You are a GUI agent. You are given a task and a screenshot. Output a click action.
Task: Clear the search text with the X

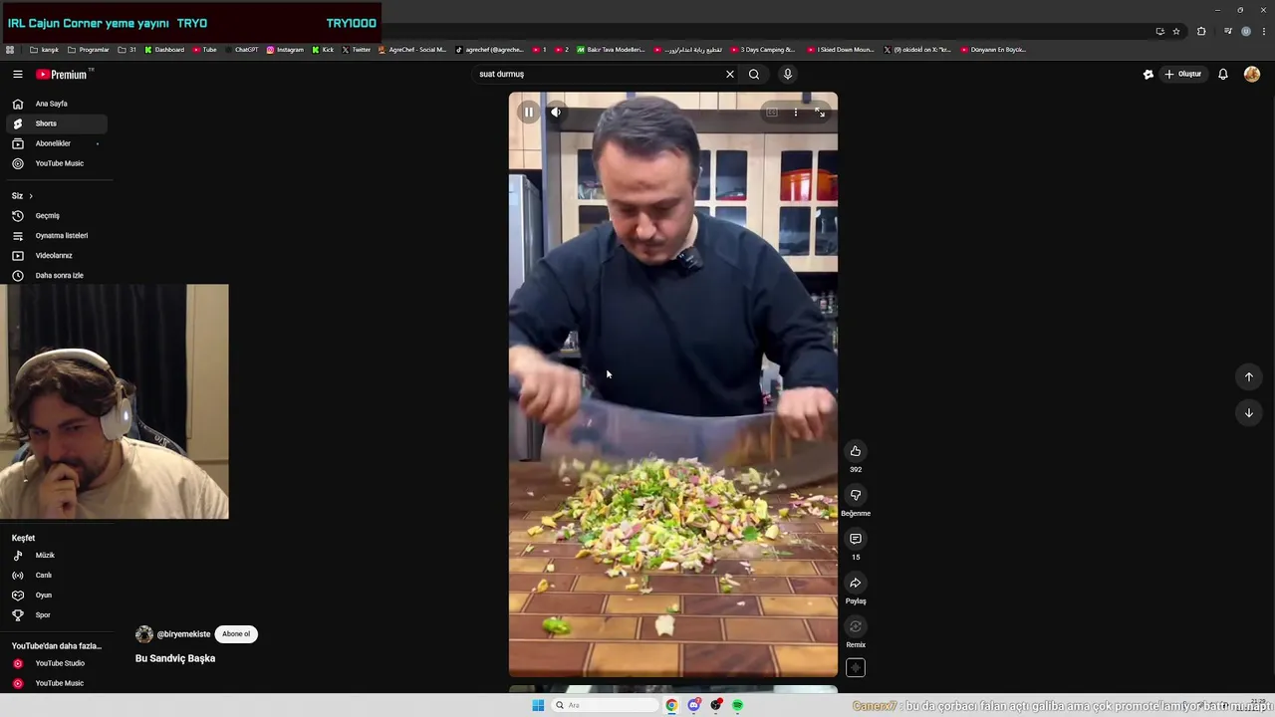pyautogui.click(x=729, y=74)
